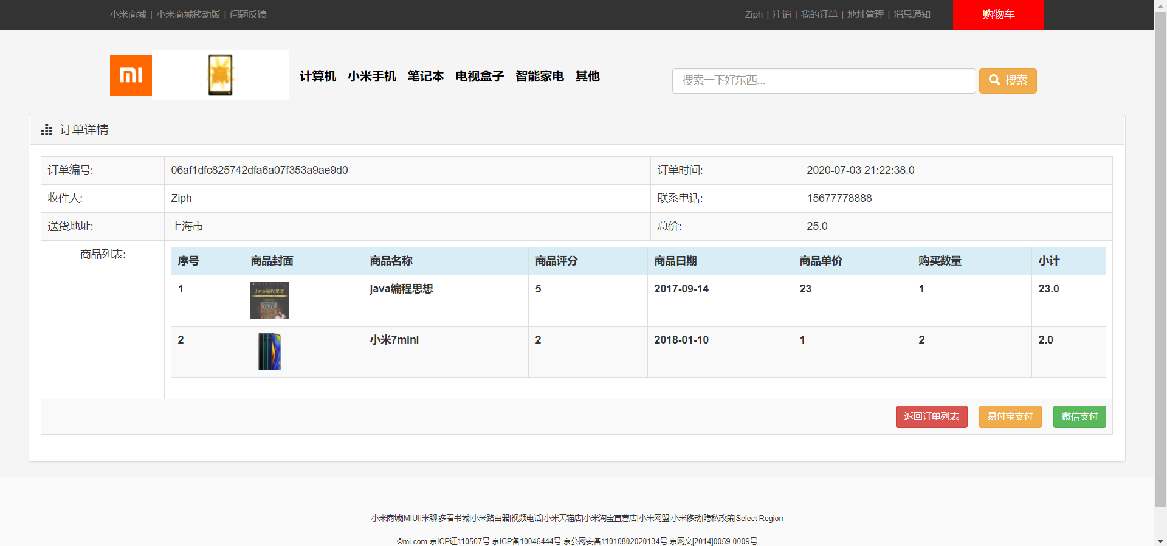Image resolution: width=1167 pixels, height=546 pixels.
Task: Click recipient name Ziph in order table
Action: click(181, 198)
